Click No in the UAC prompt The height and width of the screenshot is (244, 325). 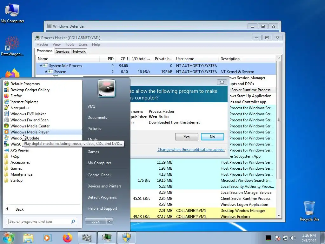click(212, 137)
